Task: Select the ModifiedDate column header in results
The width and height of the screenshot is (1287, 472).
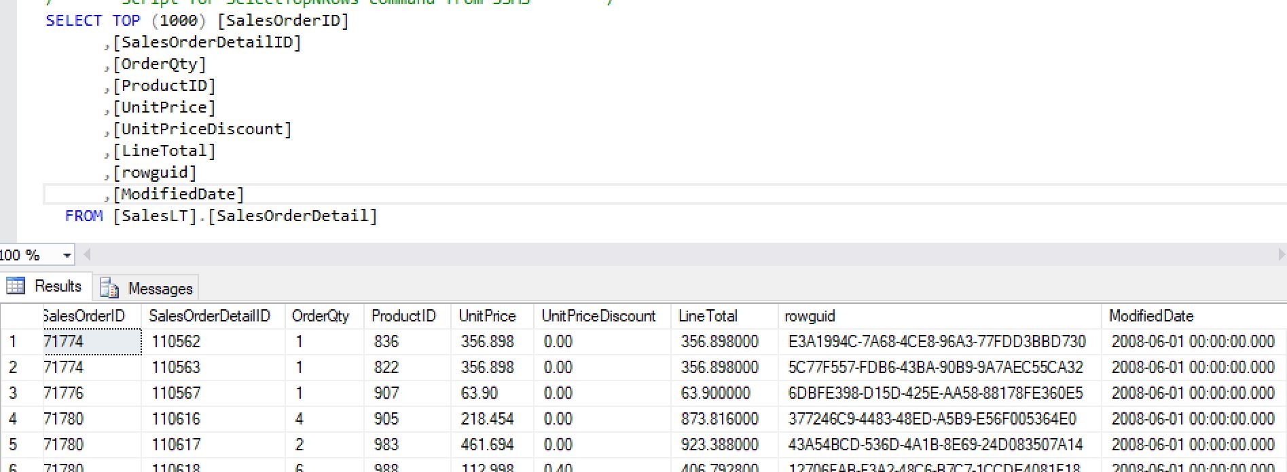Action: coord(1194,316)
